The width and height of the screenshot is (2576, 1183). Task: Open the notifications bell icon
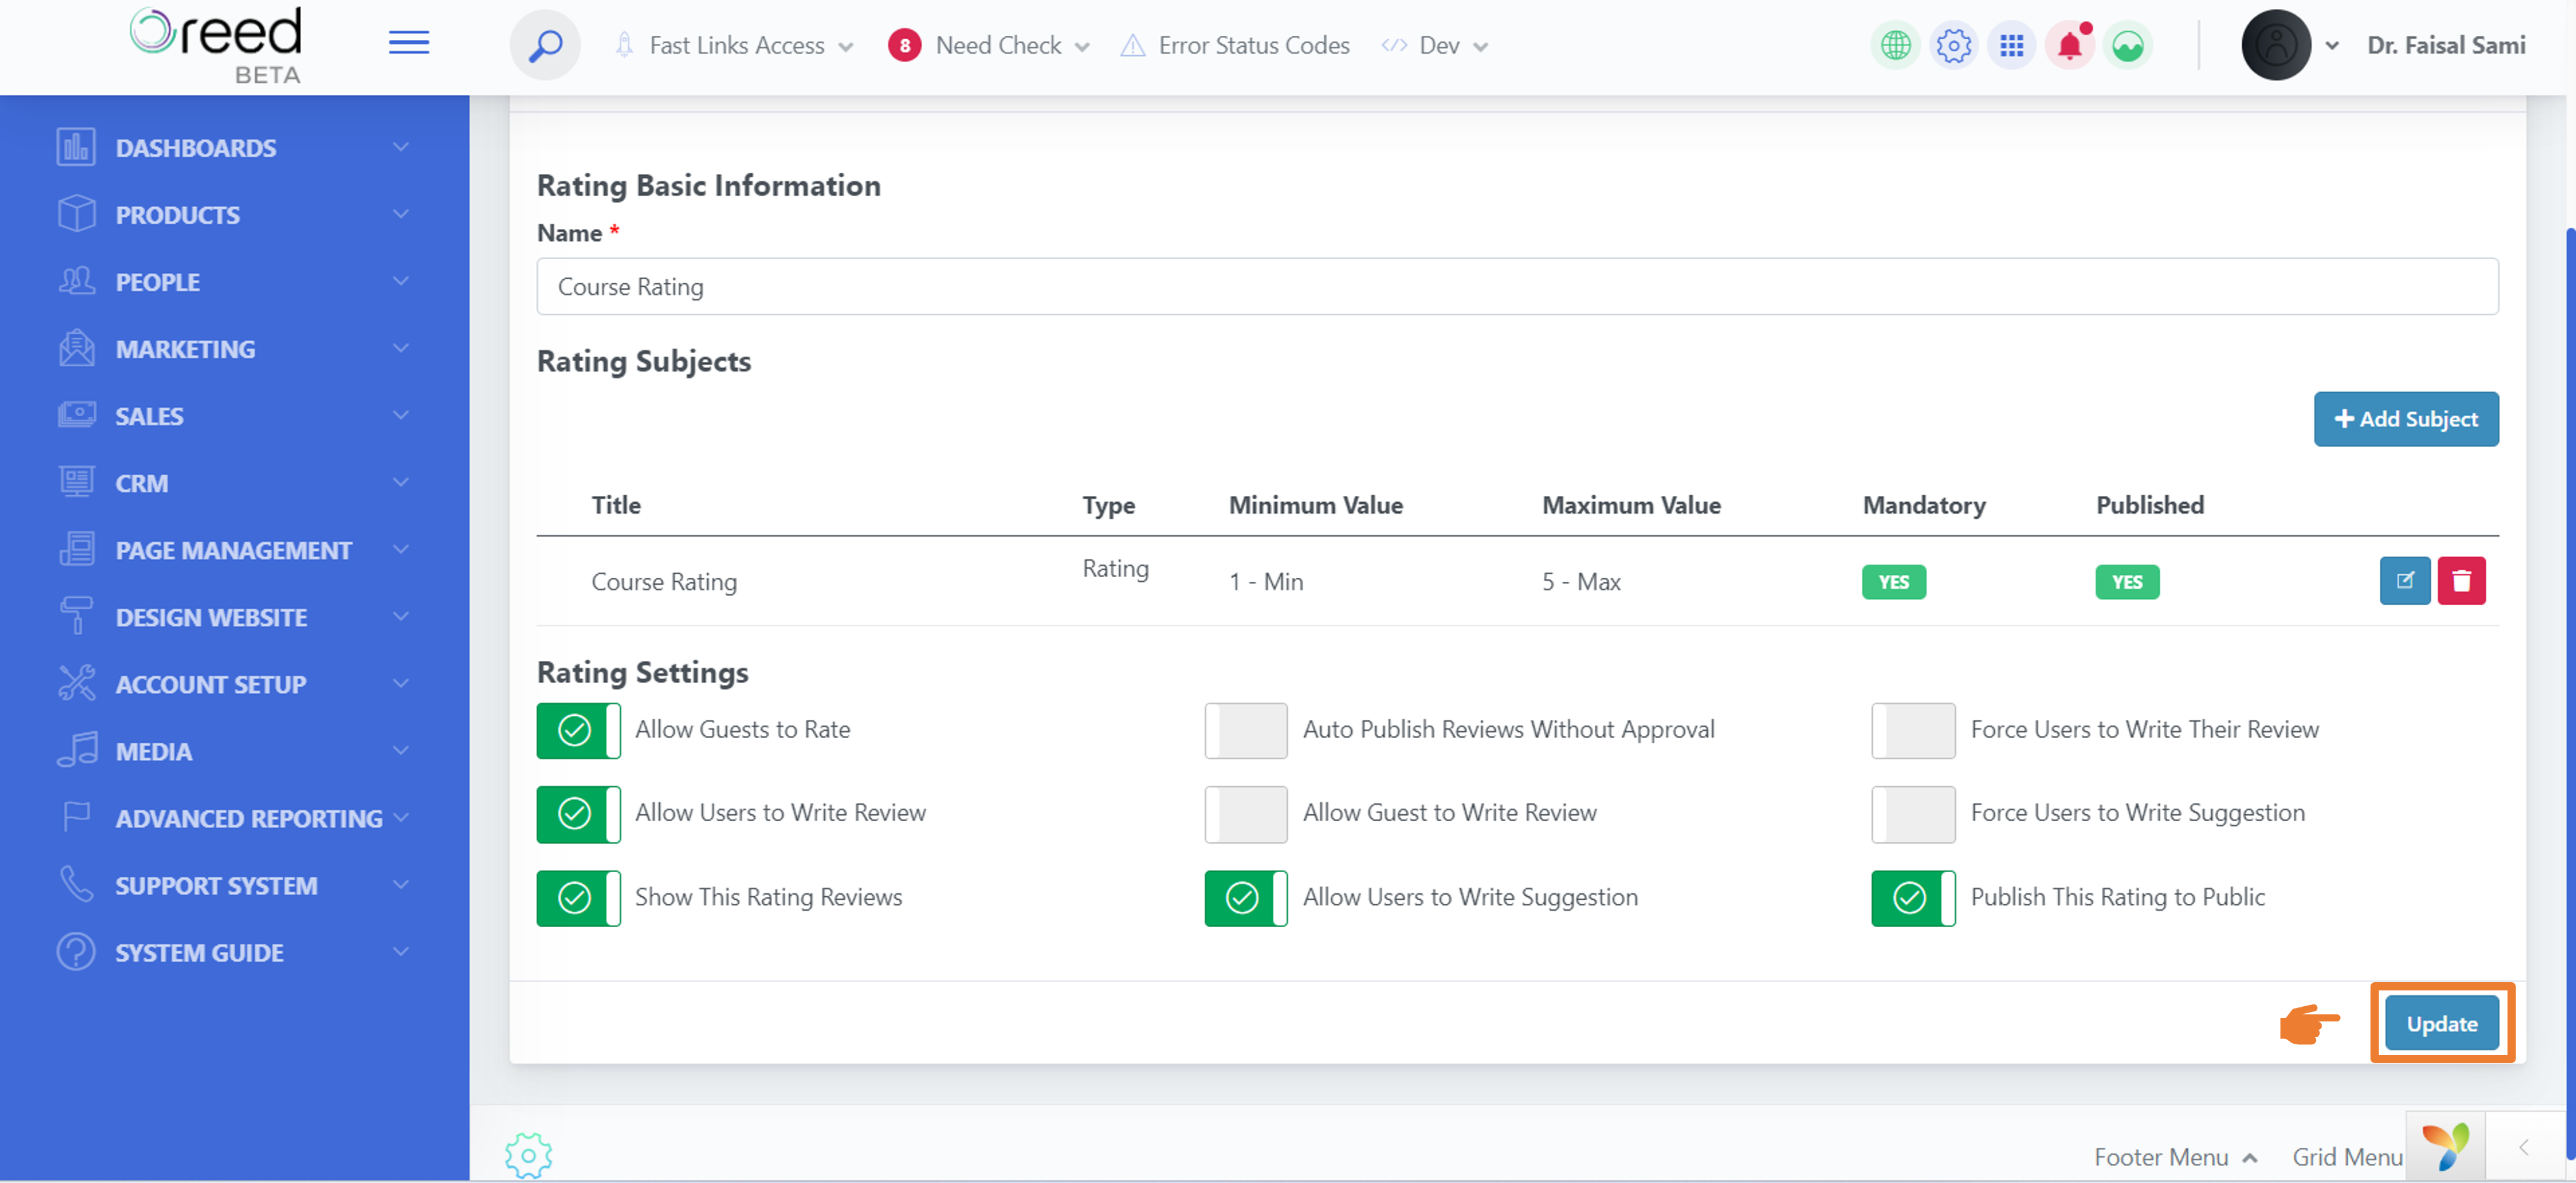2069,45
